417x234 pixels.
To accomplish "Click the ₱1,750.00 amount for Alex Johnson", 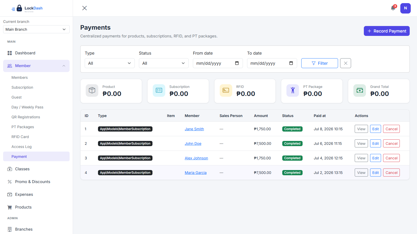I will pyautogui.click(x=262, y=158).
